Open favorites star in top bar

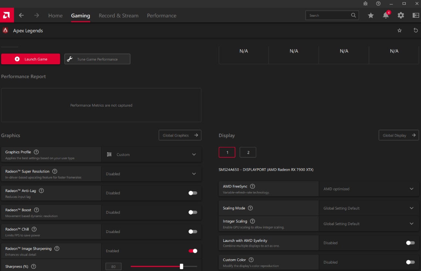tap(371, 15)
